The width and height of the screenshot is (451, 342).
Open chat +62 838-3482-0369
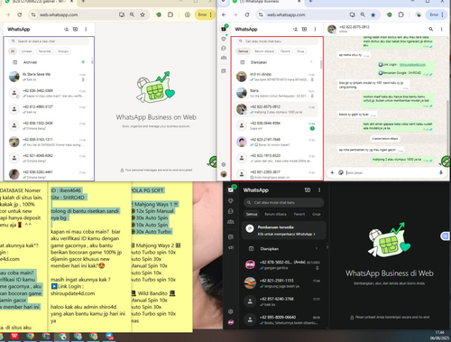[48, 93]
